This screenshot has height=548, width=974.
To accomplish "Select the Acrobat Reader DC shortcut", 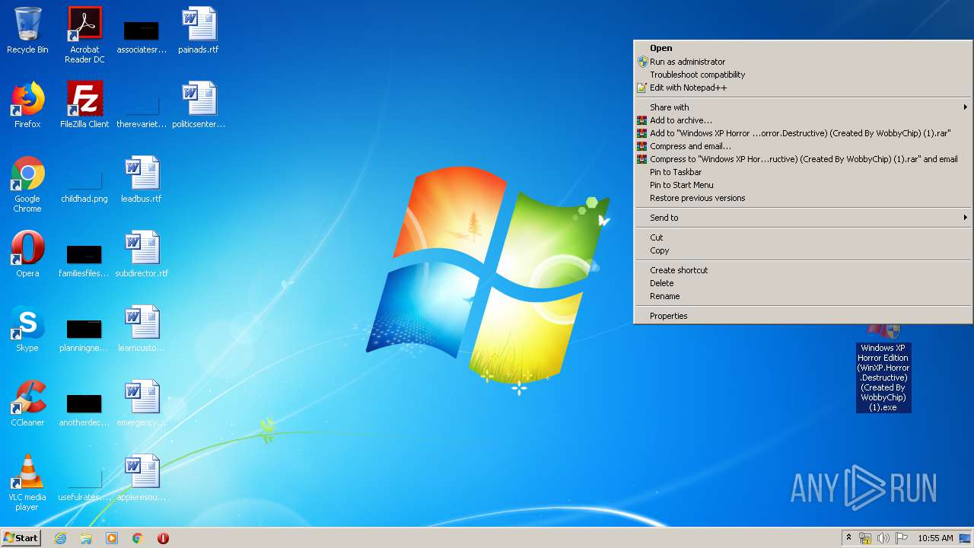I will (84, 35).
